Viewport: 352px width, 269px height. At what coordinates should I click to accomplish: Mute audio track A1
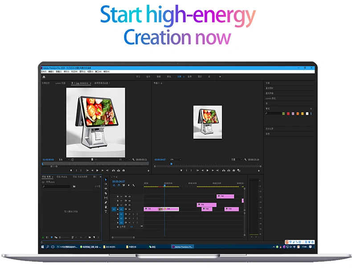coord(130,214)
